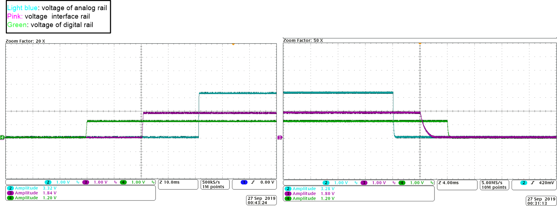Select the channel 3 ground marker at the waveform edge

(280, 138)
